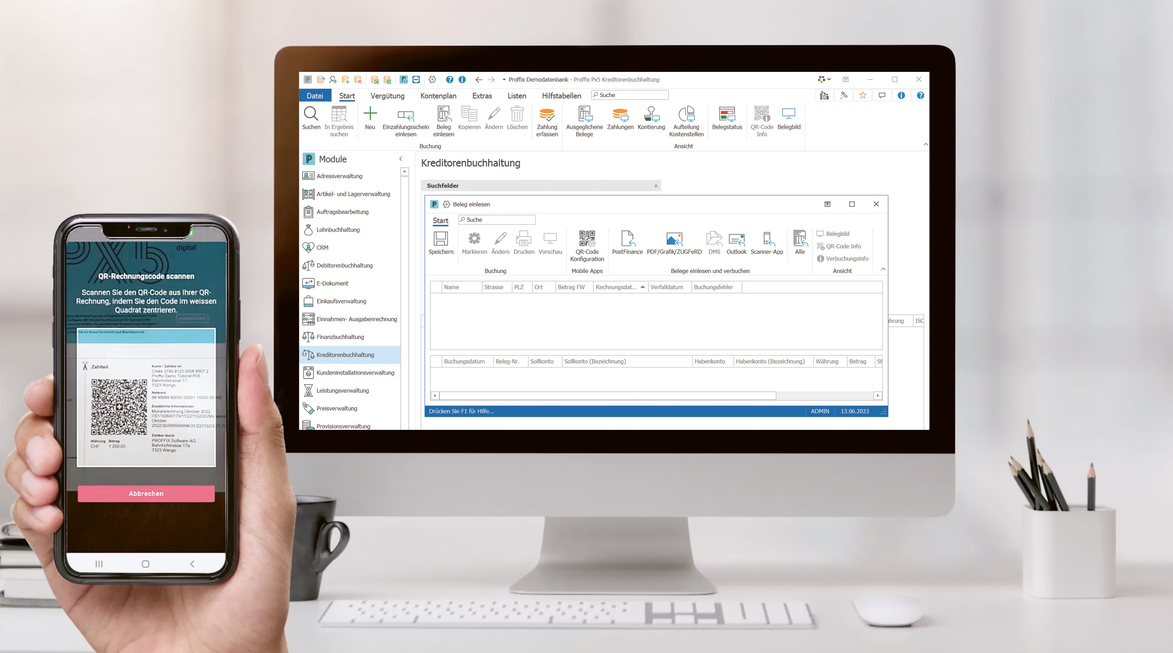Viewport: 1173px width, 653px height.
Task: Click the Einzahlungsschein einlesen icon
Action: pos(405,115)
